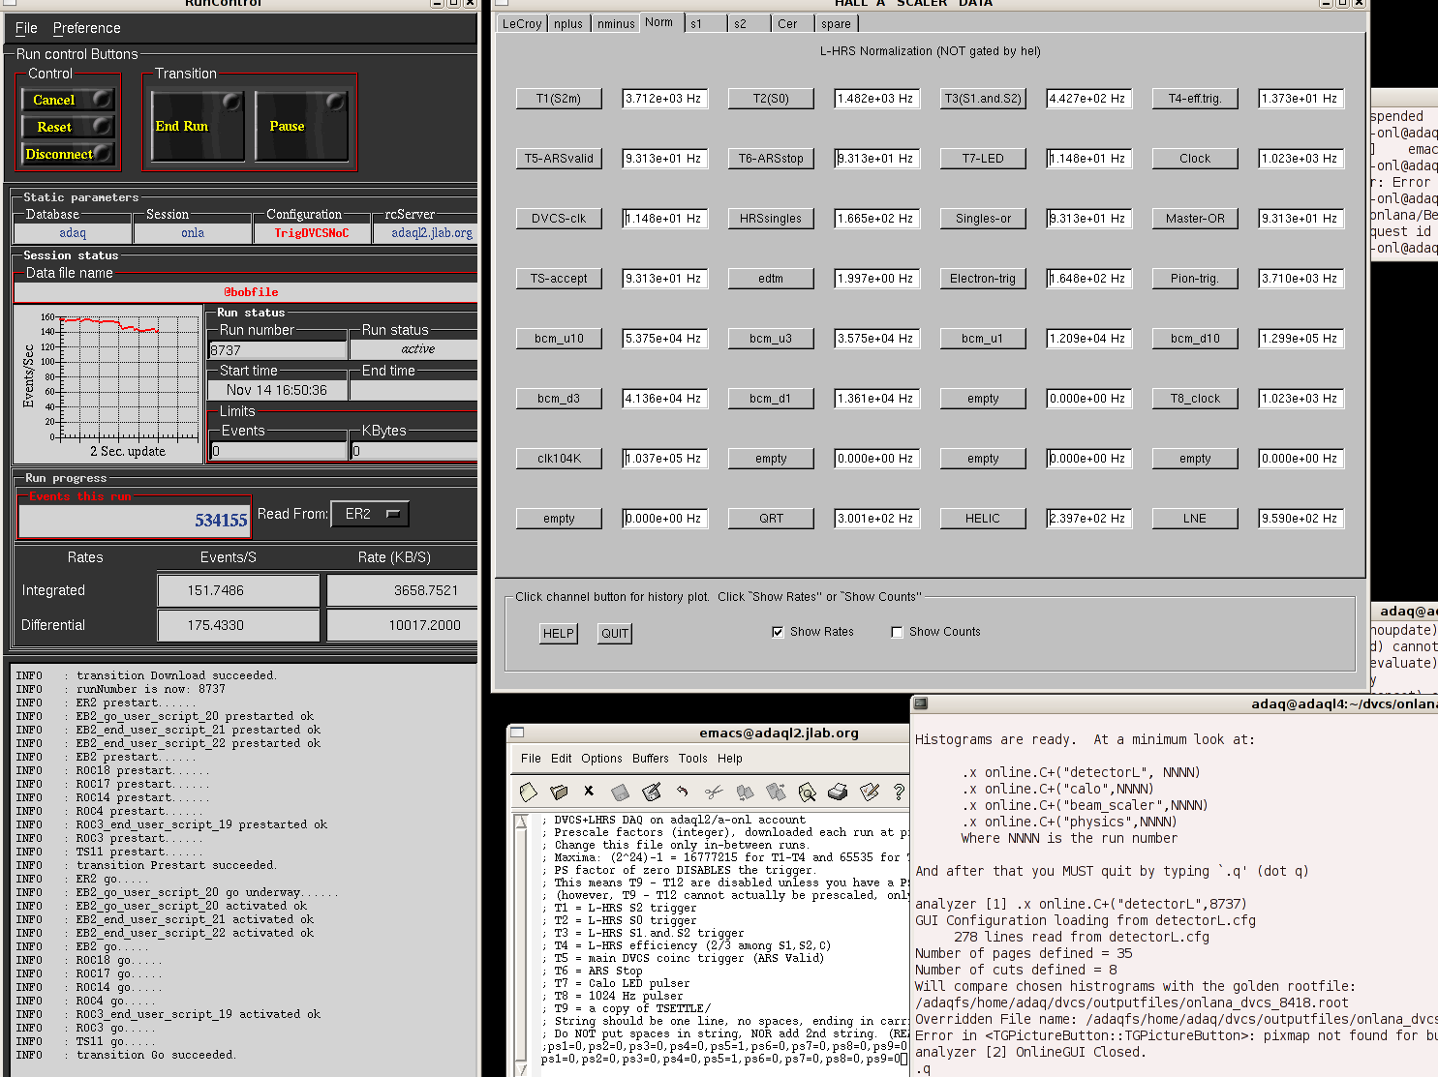Click the Run number field showing 8737
The image size is (1438, 1077).
pyautogui.click(x=278, y=349)
